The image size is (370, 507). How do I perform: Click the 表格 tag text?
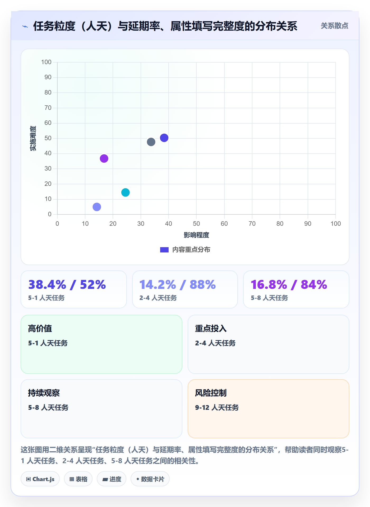(82, 479)
